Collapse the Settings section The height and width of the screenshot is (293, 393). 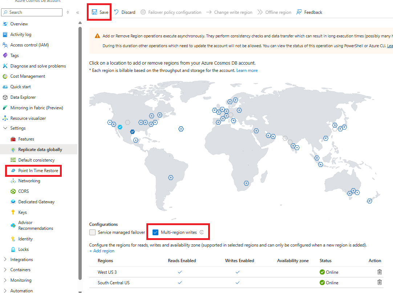(5, 128)
